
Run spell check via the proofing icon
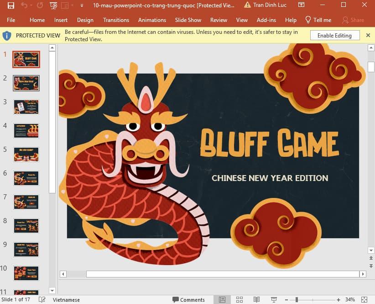click(42, 299)
